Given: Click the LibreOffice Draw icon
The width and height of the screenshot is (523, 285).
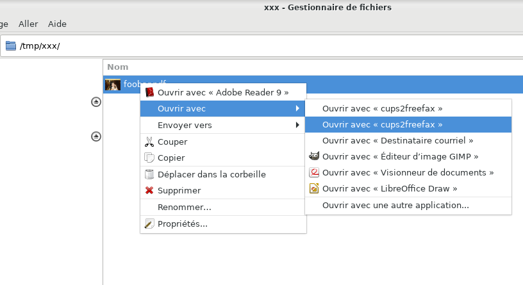Looking at the screenshot, I should (314, 188).
